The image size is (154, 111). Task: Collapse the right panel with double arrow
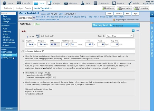click(x=152, y=14)
